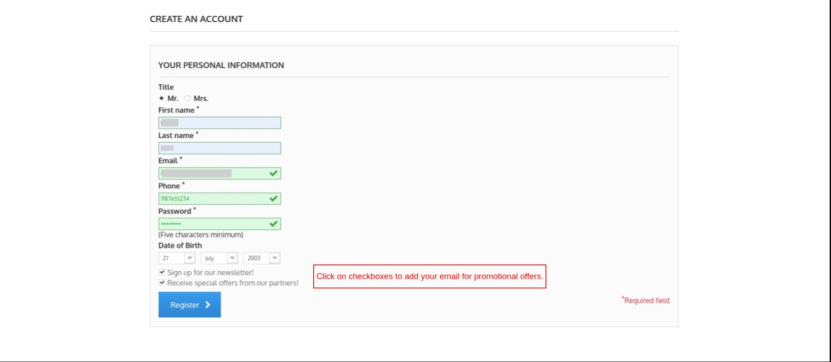831x362 pixels.
Task: Open the birth month dropdown showing July
Action: coord(220,258)
